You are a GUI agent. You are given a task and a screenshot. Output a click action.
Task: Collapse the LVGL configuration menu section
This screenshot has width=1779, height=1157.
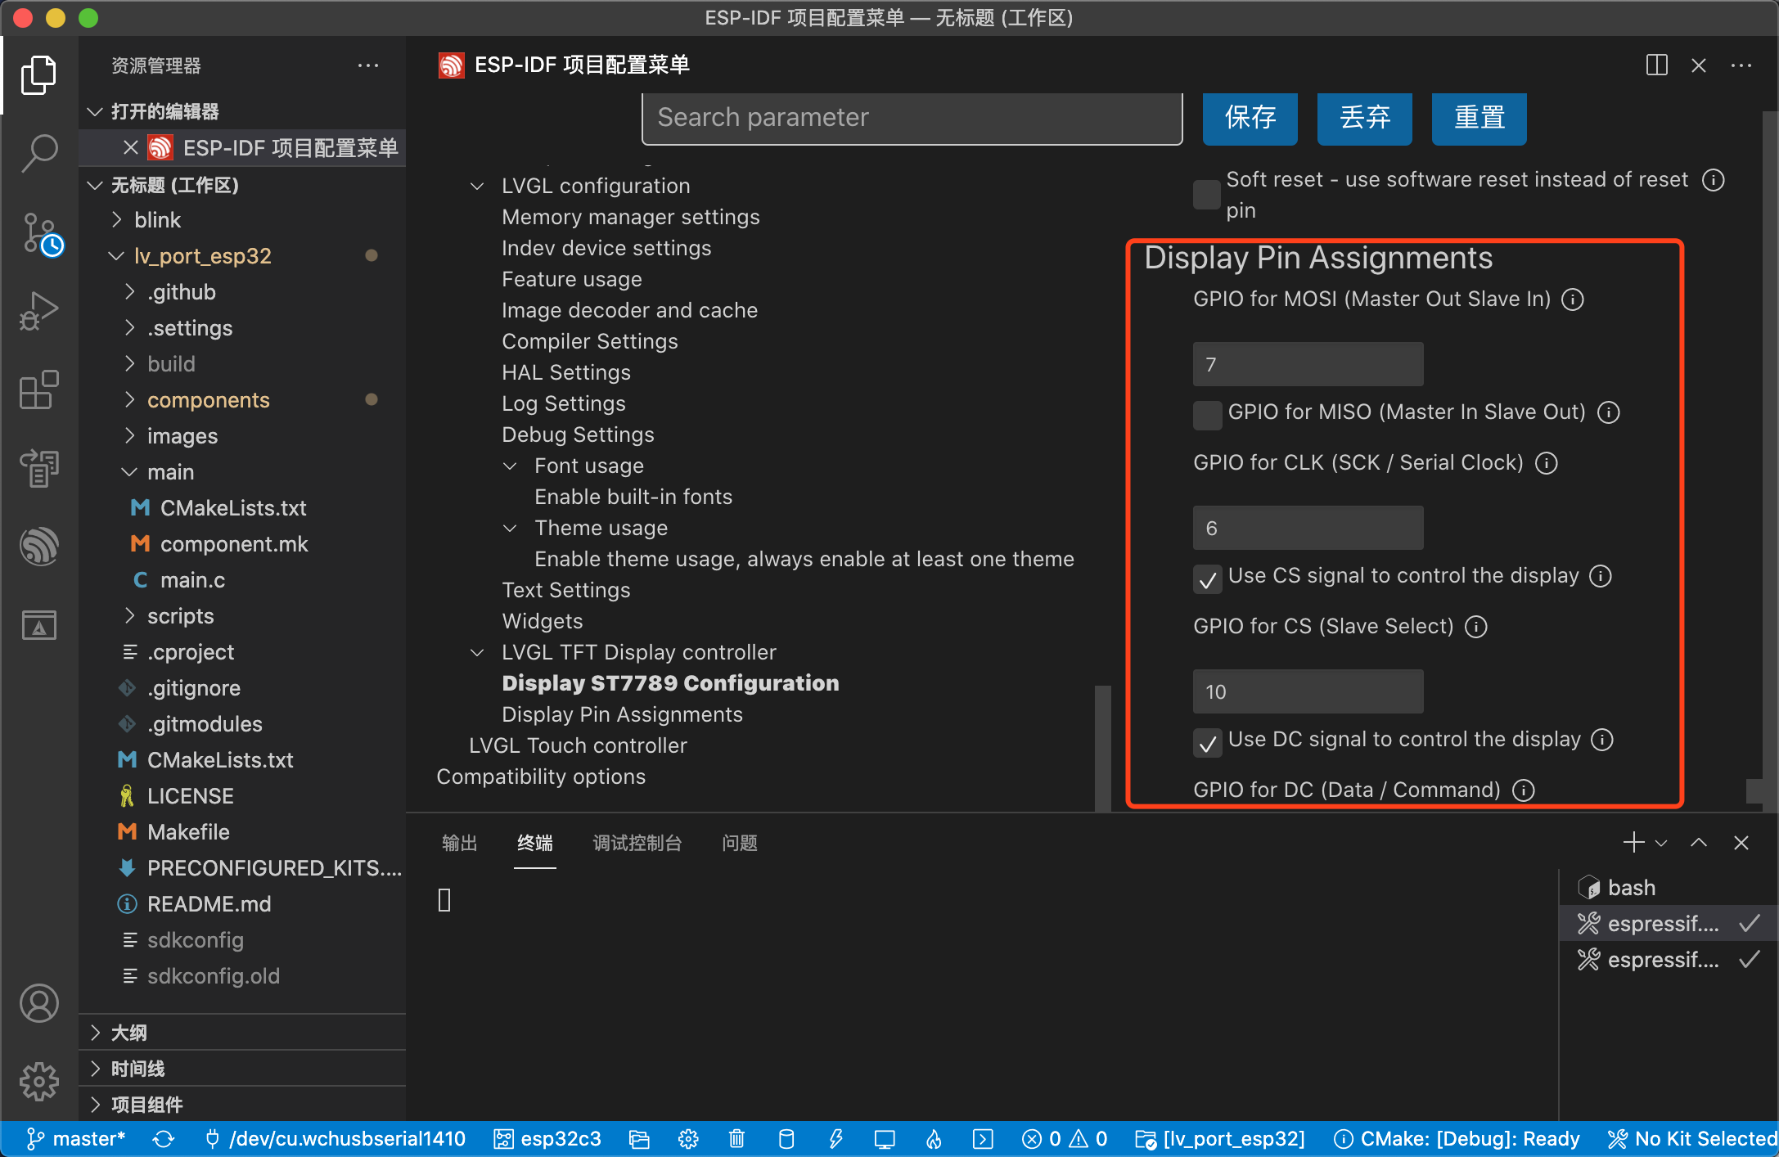coord(477,187)
